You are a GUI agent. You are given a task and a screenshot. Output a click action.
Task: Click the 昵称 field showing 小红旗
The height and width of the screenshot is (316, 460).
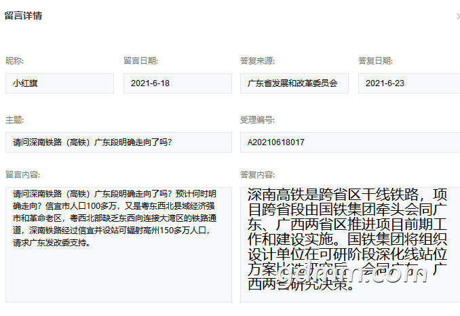coord(60,83)
